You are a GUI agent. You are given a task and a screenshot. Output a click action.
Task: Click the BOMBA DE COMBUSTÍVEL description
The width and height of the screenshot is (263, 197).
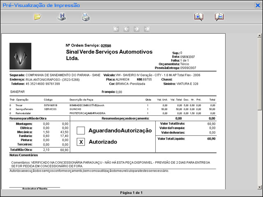[x=87, y=105]
